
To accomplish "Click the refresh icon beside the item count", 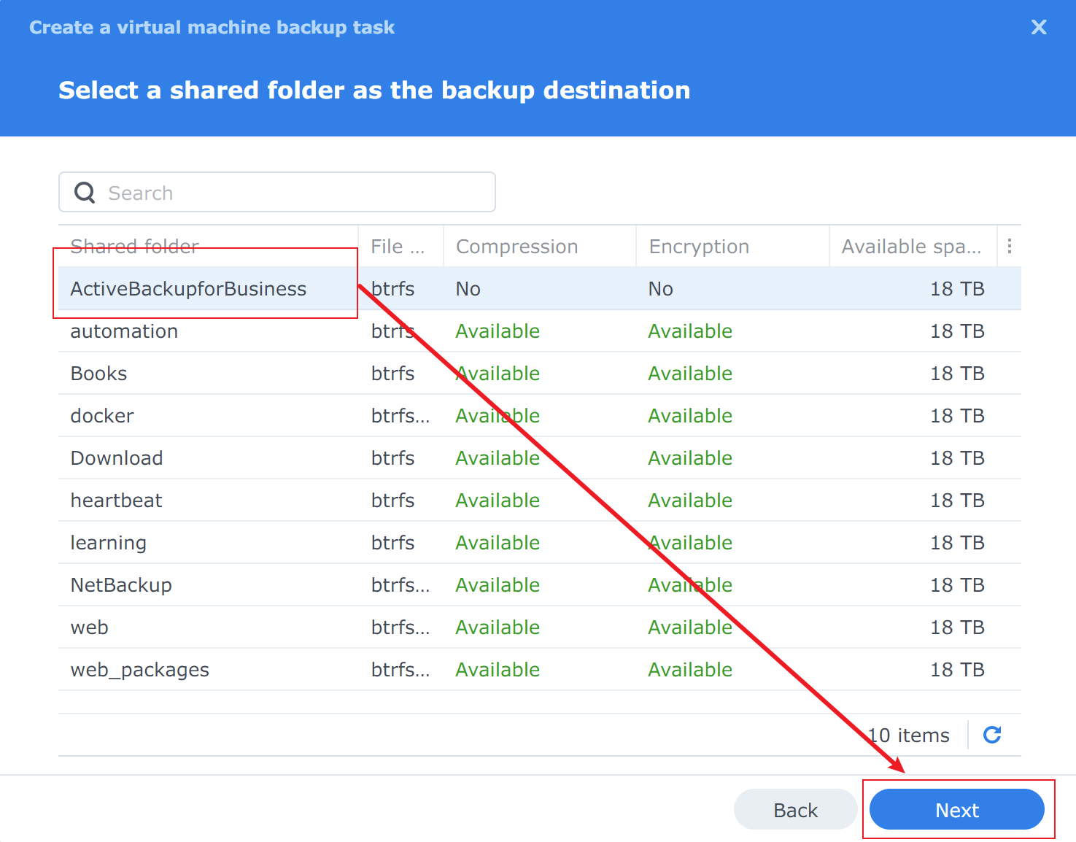I will [x=991, y=735].
